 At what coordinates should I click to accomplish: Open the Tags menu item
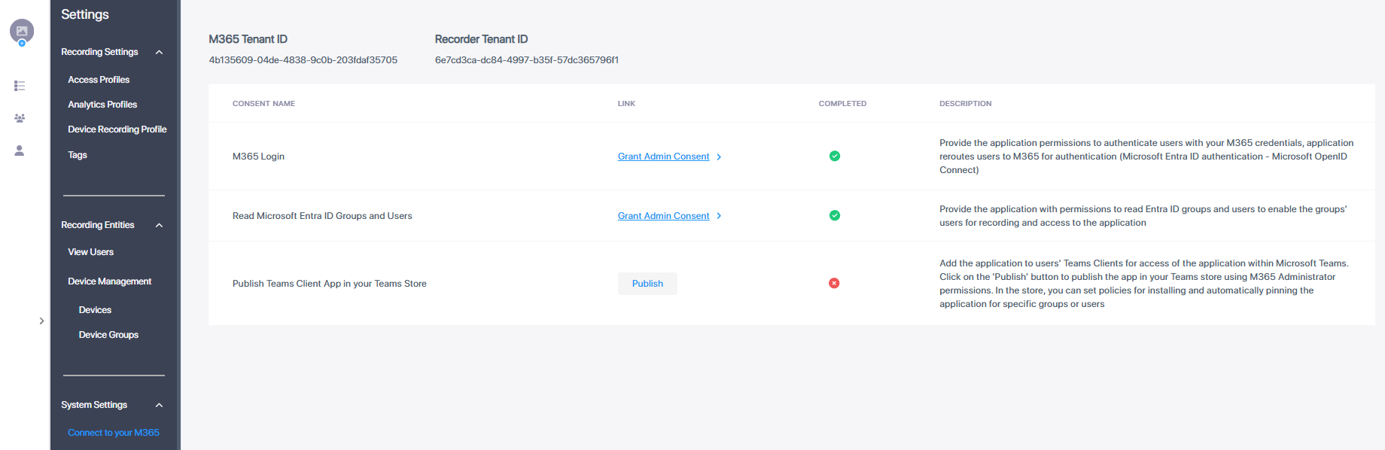tap(78, 155)
